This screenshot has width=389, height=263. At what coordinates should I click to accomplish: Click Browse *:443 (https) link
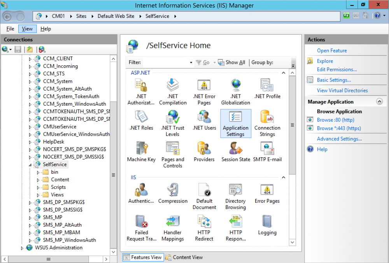point(339,128)
